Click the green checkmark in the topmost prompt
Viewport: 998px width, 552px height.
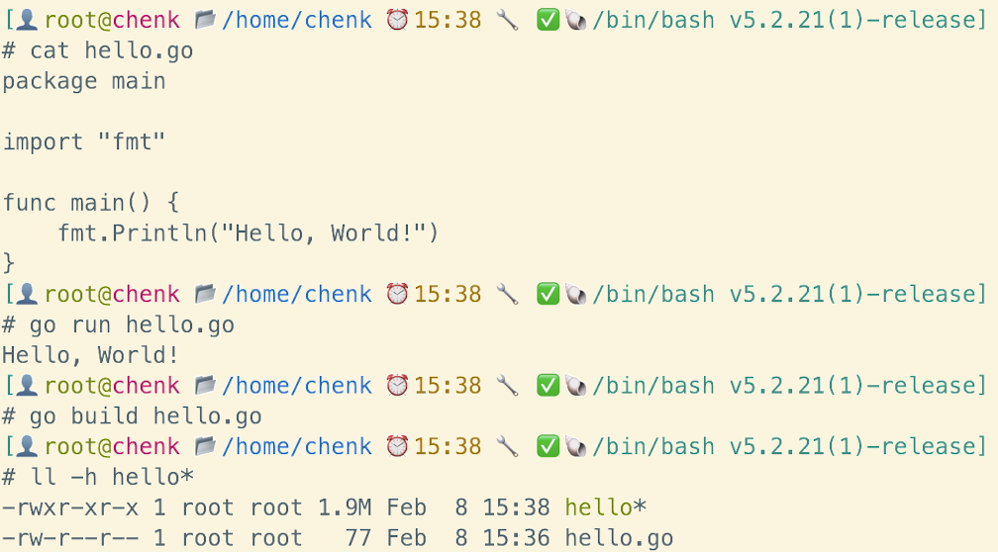pyautogui.click(x=548, y=20)
